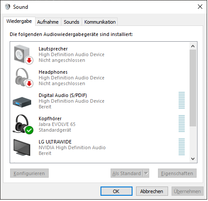208x201 pixels.
Task: Select the Lautsprecher speaker device icon
Action: (23, 54)
